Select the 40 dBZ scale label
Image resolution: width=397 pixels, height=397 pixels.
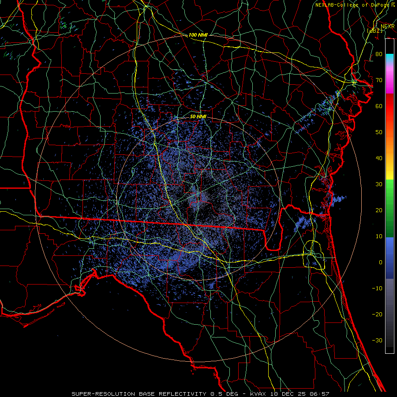pyautogui.click(x=379, y=158)
